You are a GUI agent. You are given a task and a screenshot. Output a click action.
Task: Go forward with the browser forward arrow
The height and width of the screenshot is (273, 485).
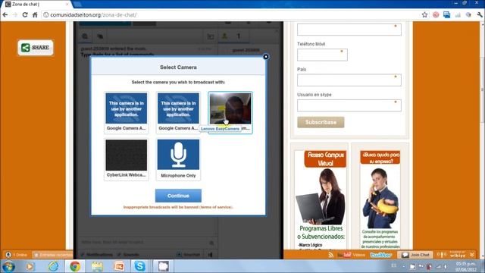point(15,14)
